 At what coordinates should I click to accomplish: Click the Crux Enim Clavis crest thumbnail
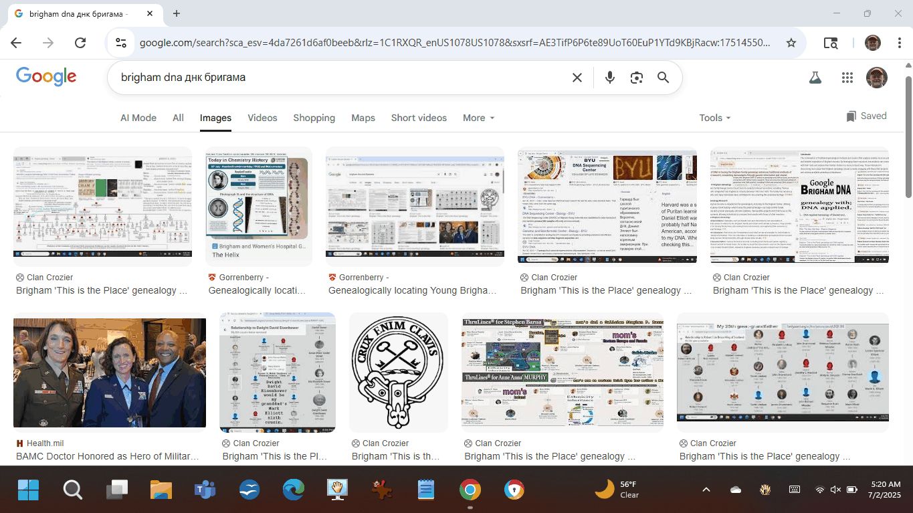pos(399,373)
